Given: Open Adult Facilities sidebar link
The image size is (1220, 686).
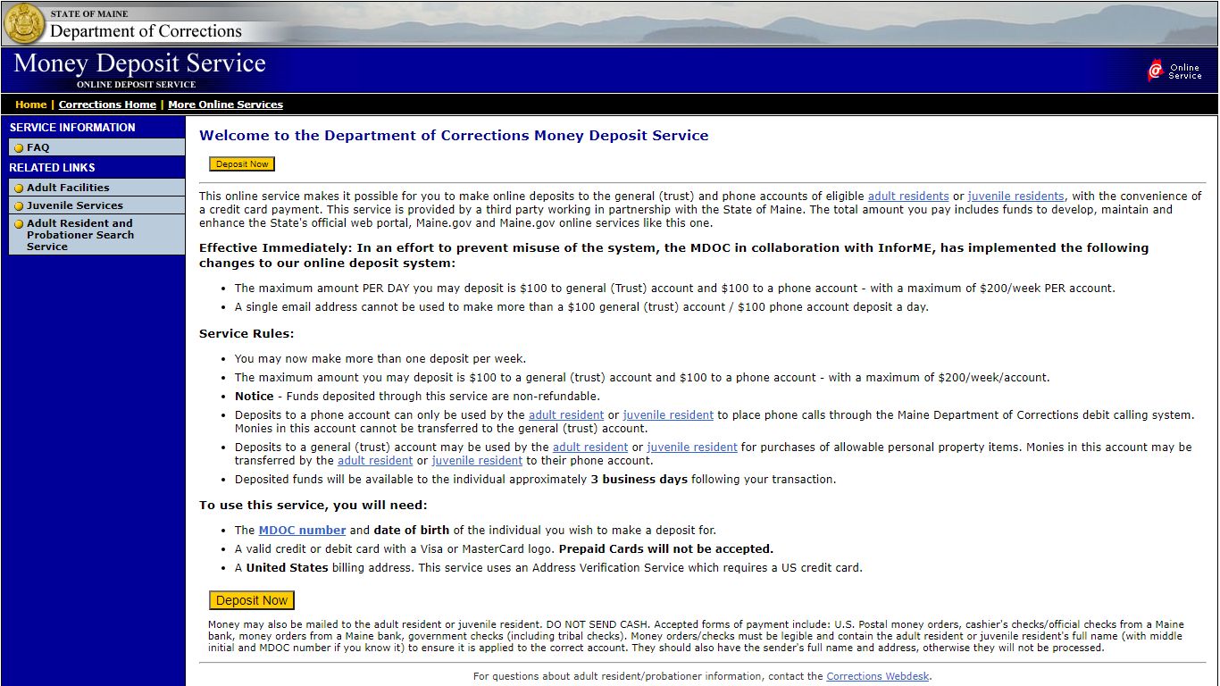Looking at the screenshot, I should point(96,188).
